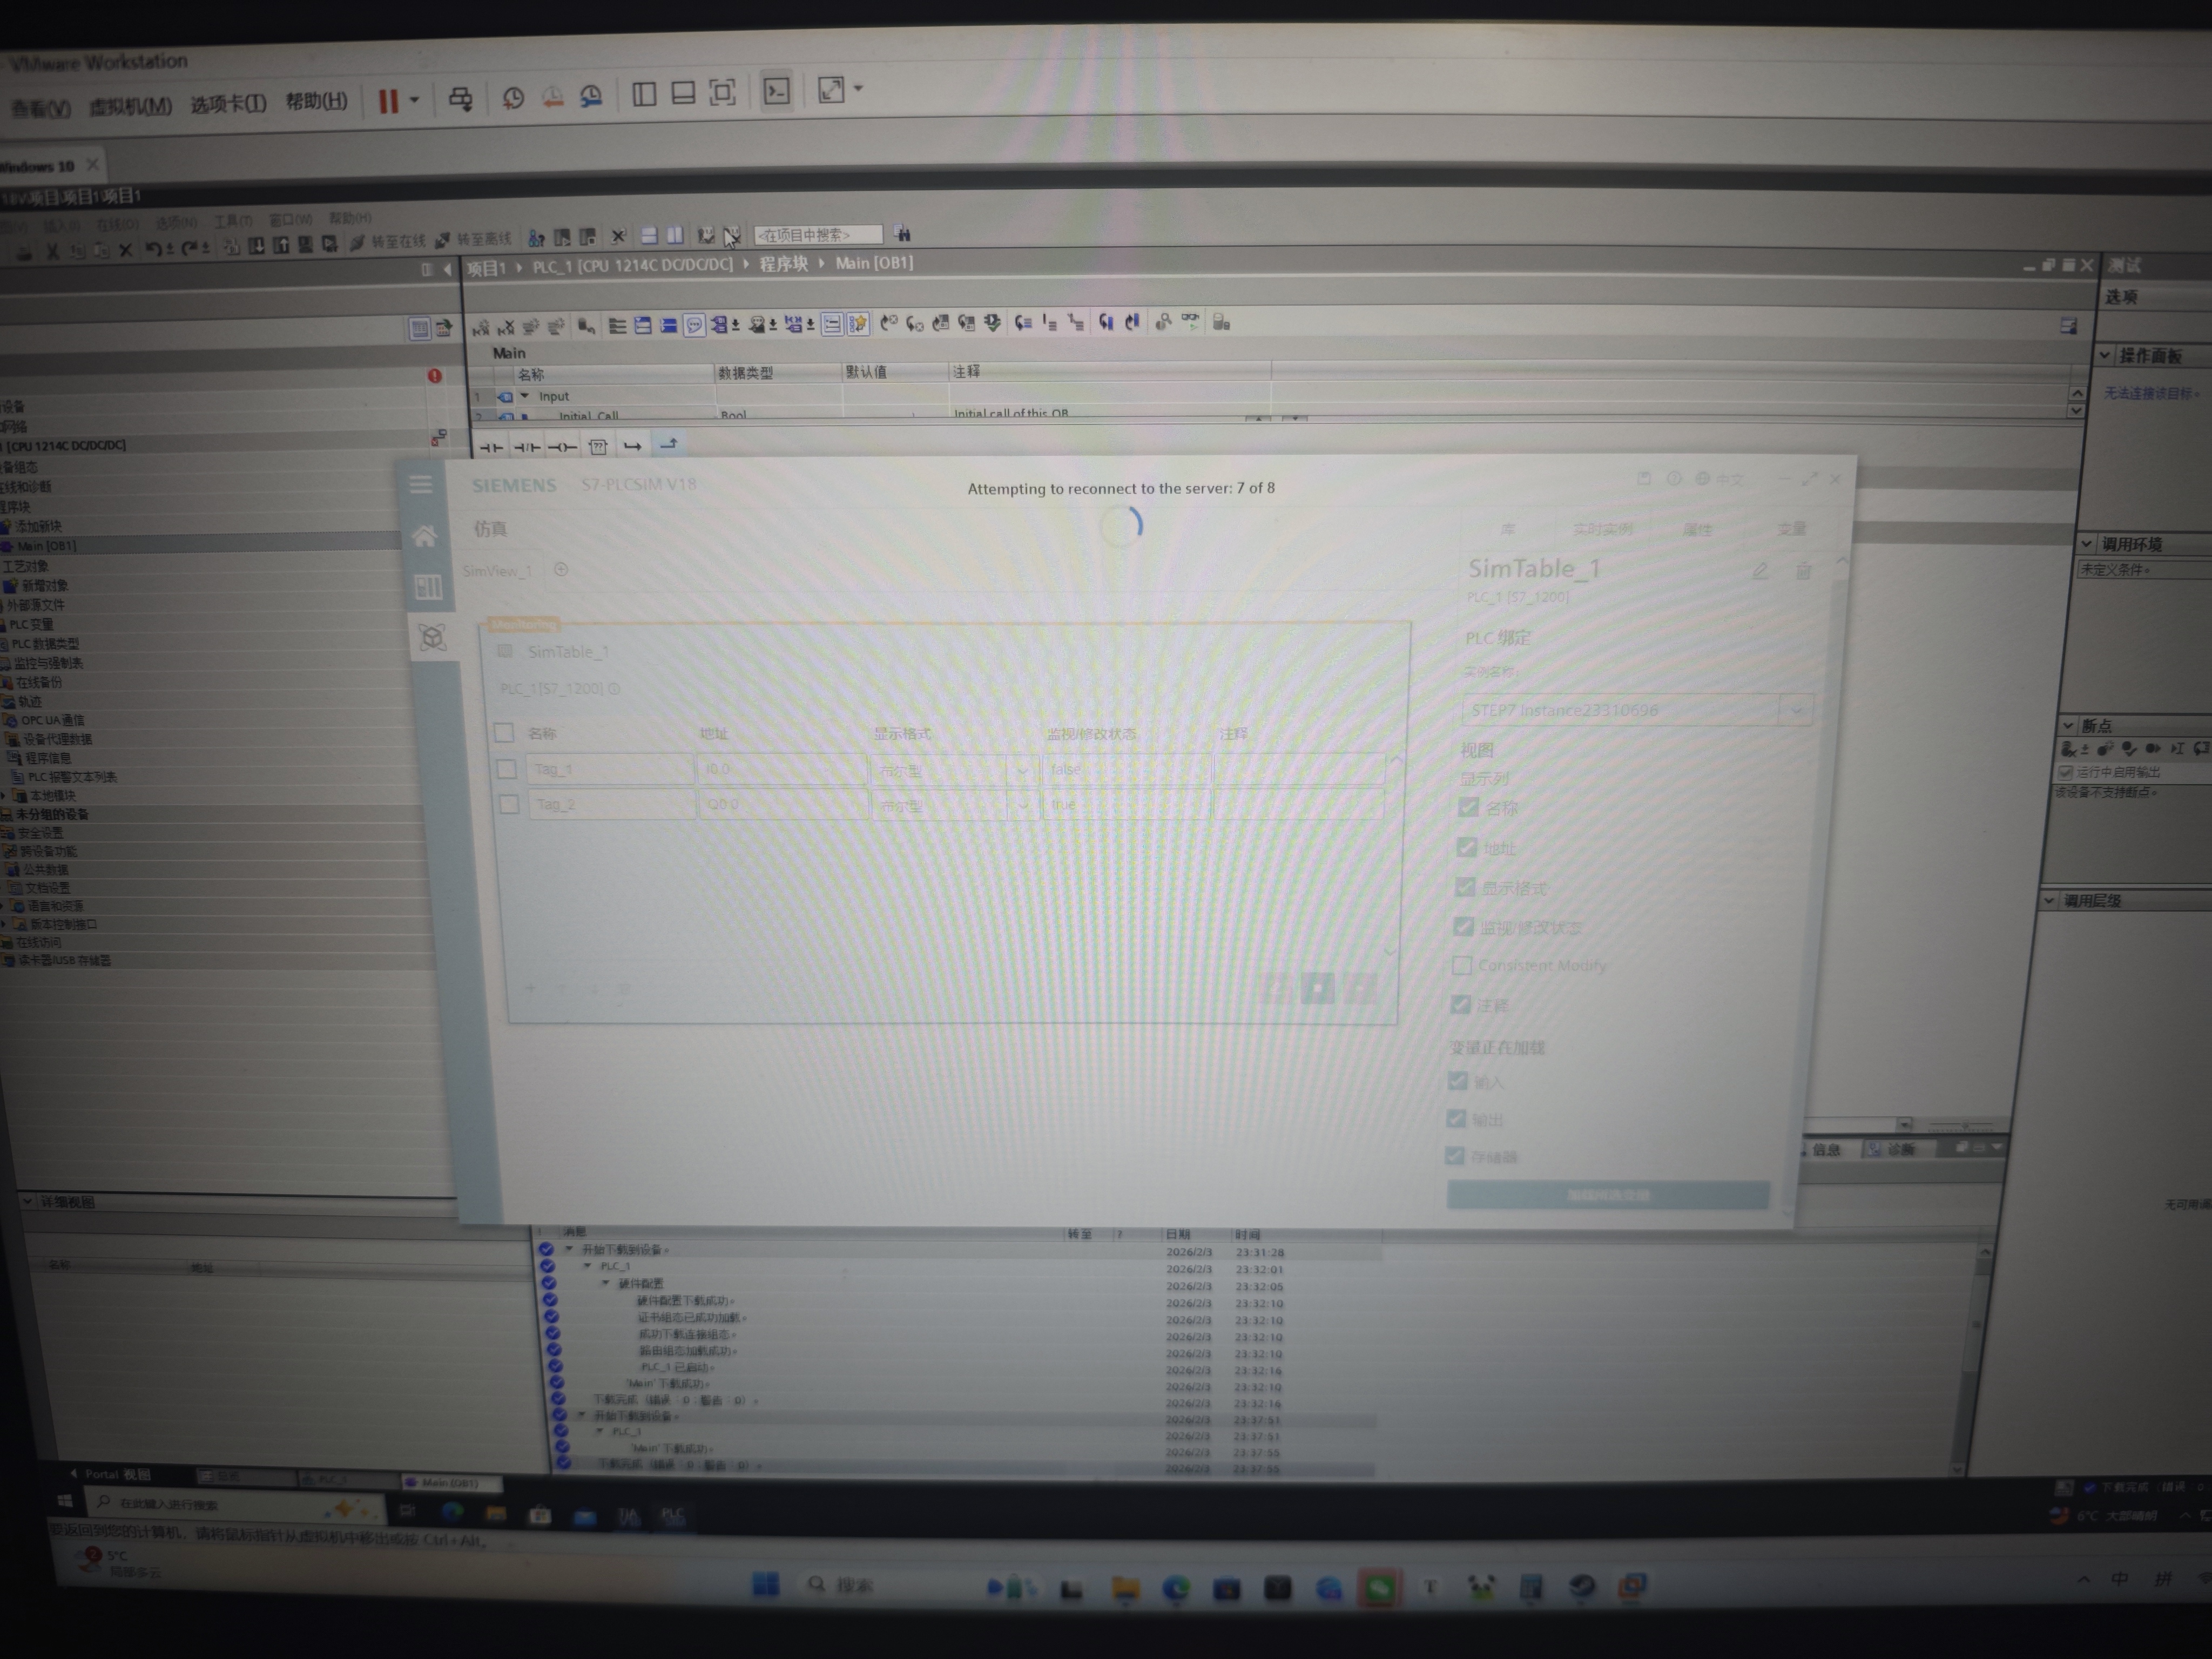Click PLC 变量 in project tree
Viewport: 2212px width, 1659px height.
[32, 624]
